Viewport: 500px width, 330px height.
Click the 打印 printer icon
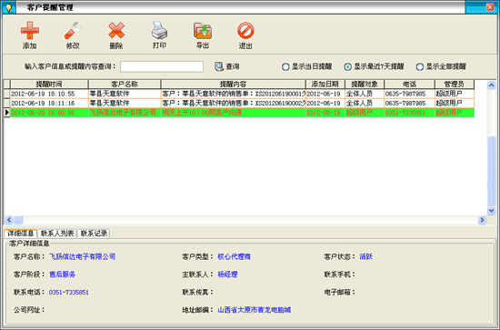tap(159, 30)
